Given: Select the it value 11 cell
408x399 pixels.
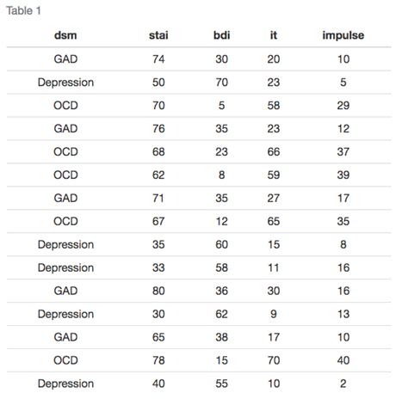Looking at the screenshot, I should [x=274, y=268].
